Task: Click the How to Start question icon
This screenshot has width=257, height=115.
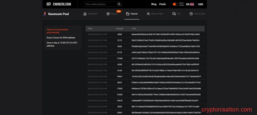Action: [x=191, y=14]
